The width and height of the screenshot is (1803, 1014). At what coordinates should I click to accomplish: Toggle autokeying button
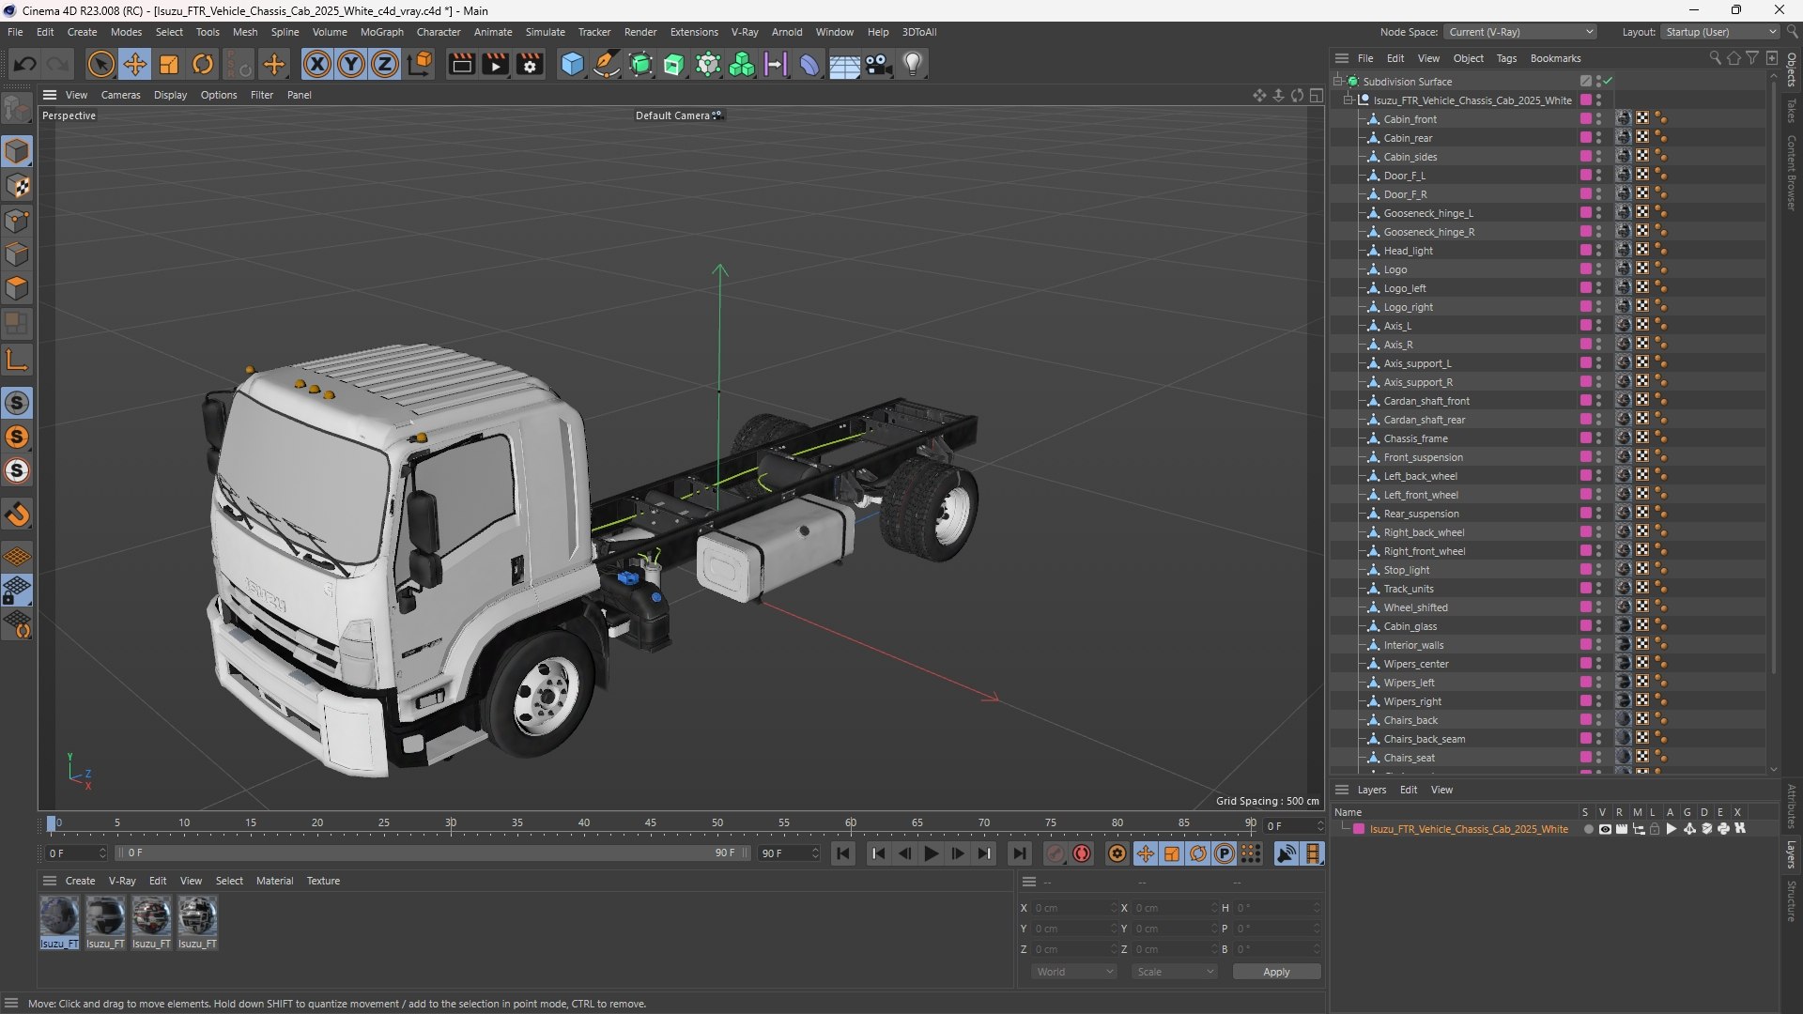(1082, 853)
